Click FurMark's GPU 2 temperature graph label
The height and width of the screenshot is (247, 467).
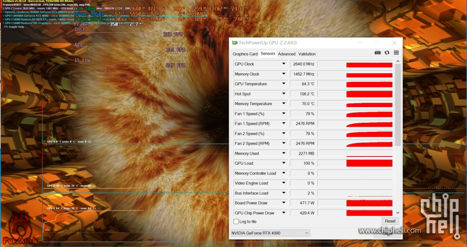point(71,186)
